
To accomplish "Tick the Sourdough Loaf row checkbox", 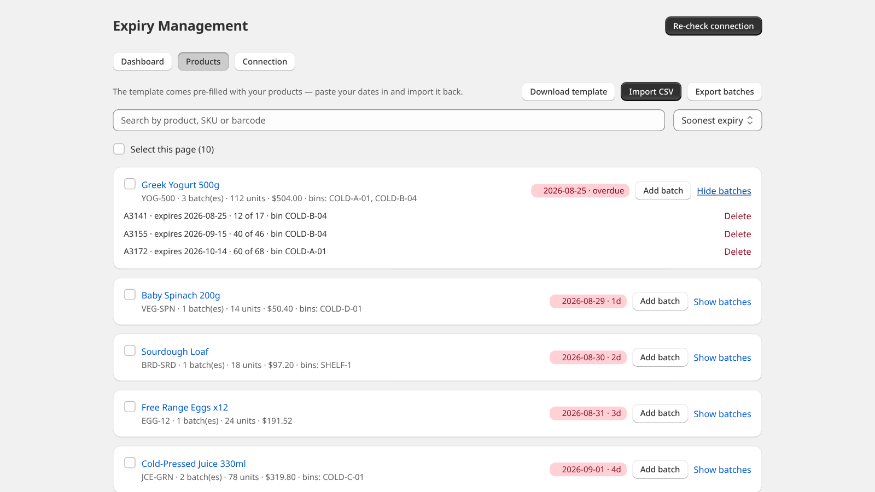I will 130,350.
